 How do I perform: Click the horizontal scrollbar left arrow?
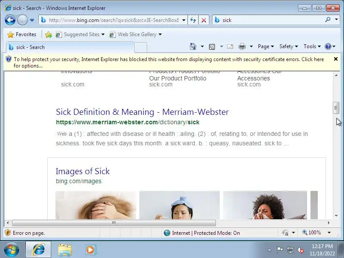[8, 223]
